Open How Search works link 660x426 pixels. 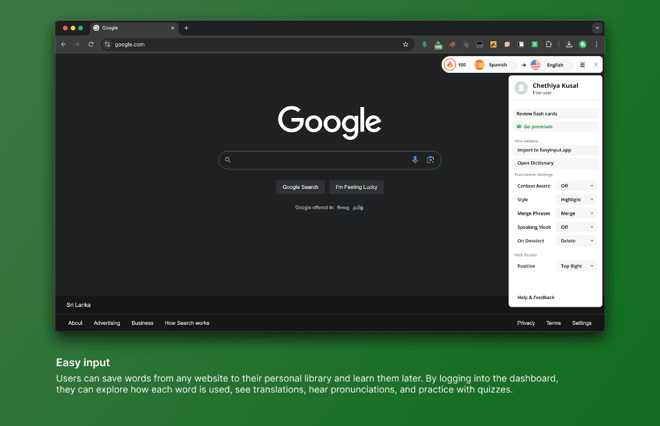pyautogui.click(x=187, y=323)
